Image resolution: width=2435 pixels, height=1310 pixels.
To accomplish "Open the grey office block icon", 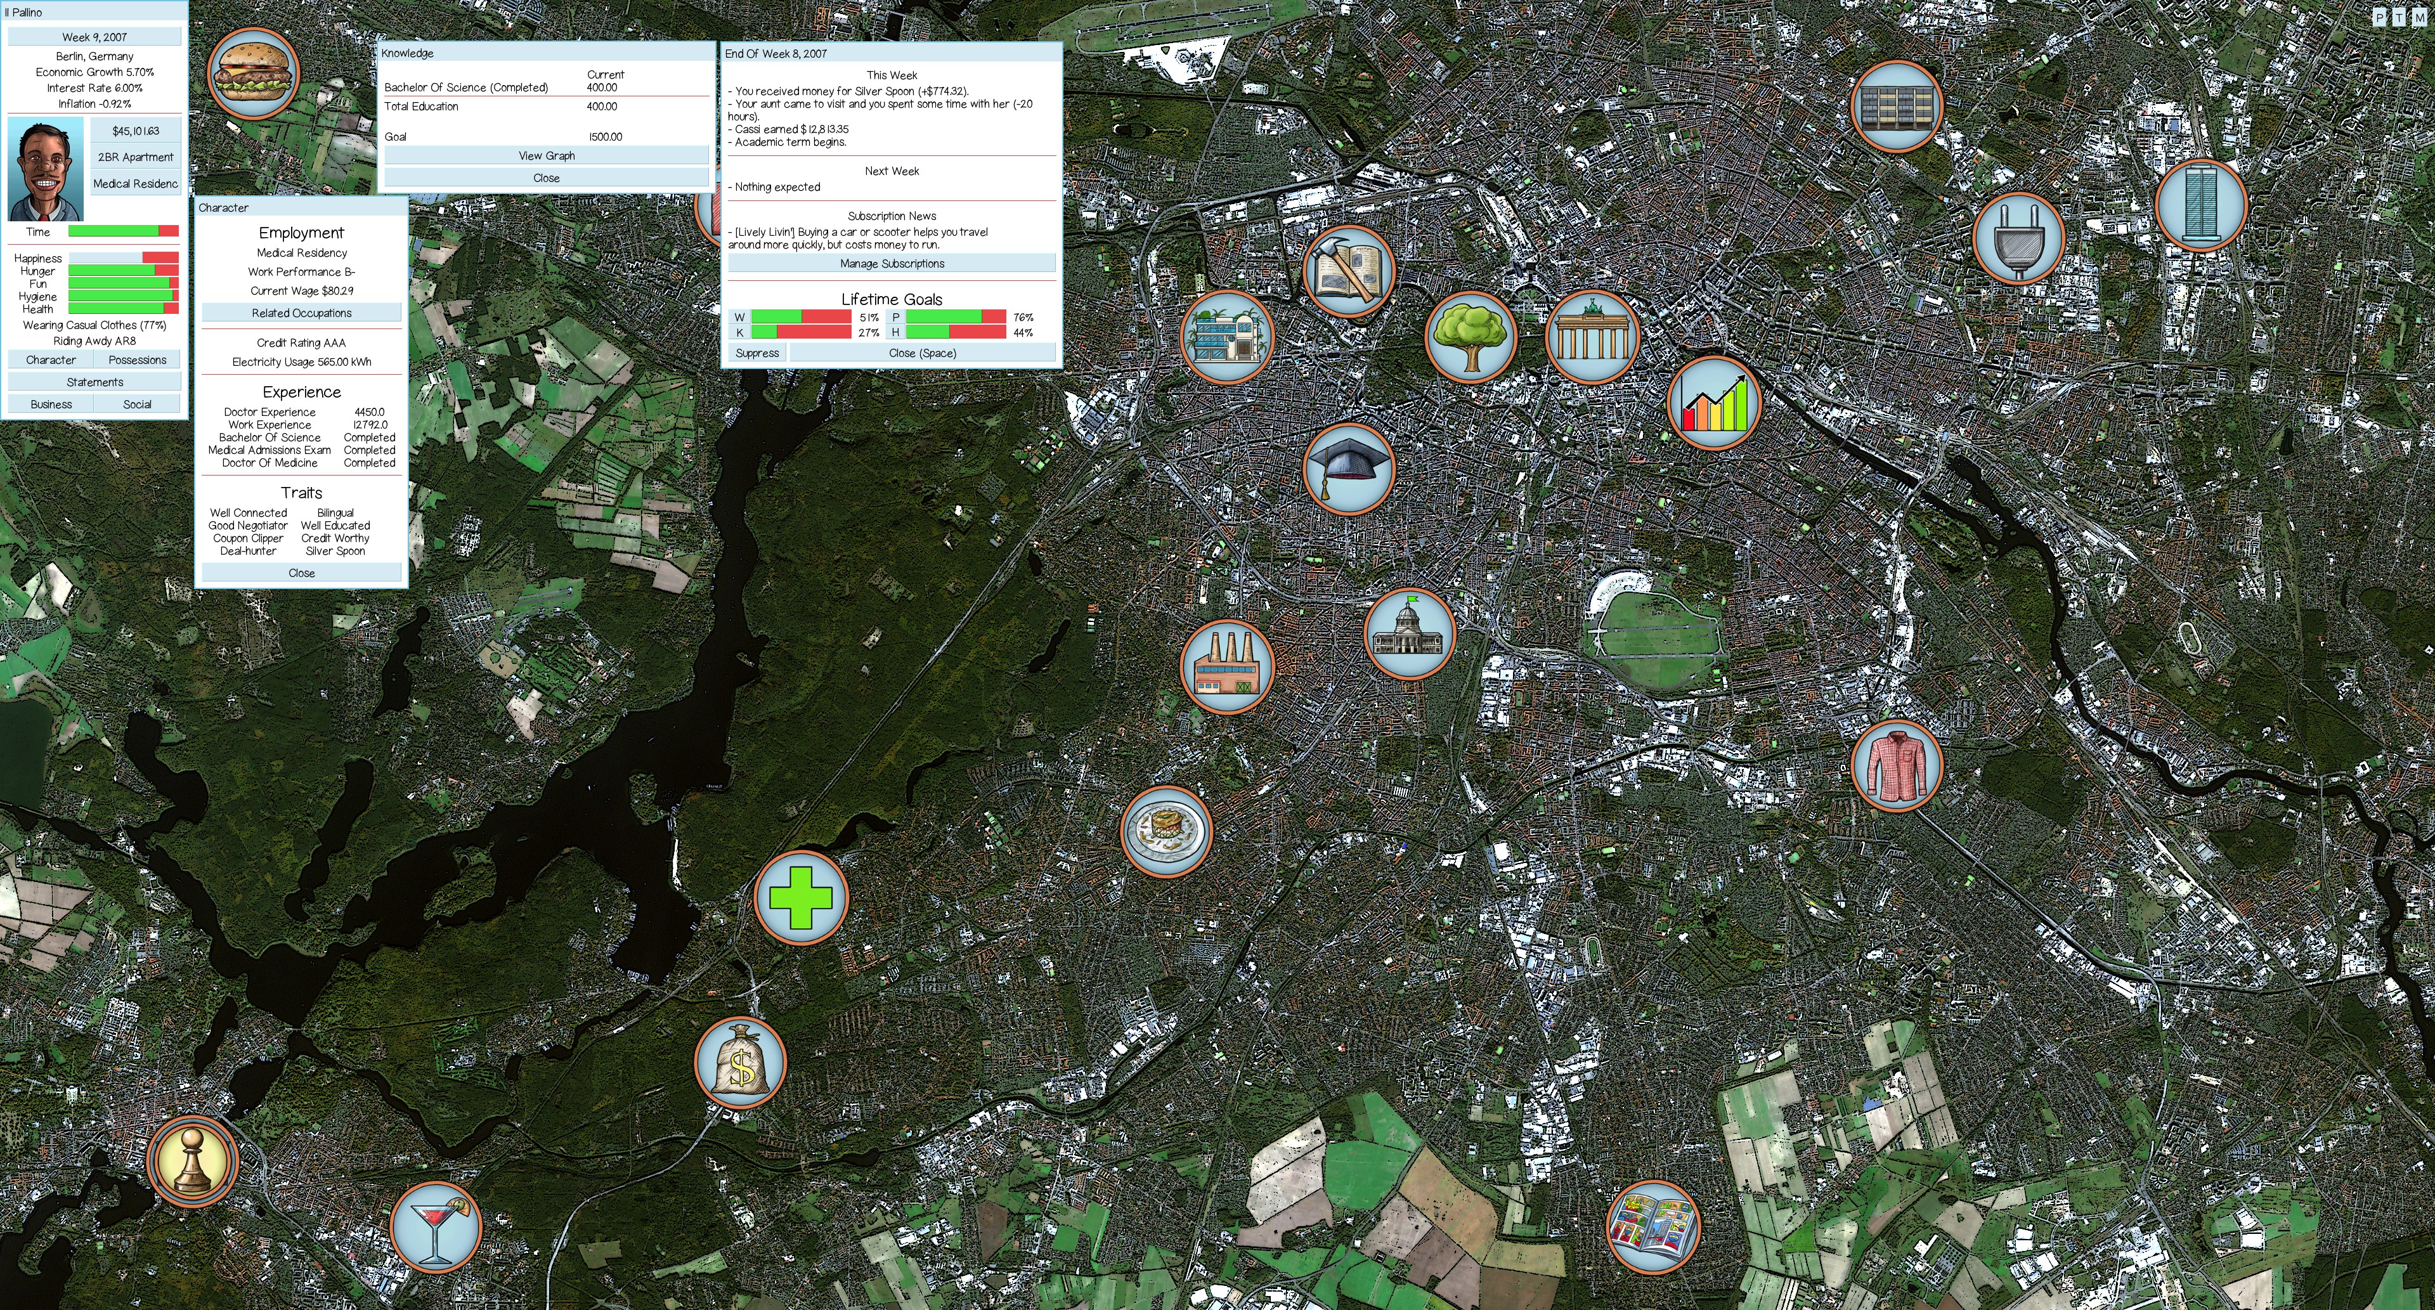I will (1896, 107).
